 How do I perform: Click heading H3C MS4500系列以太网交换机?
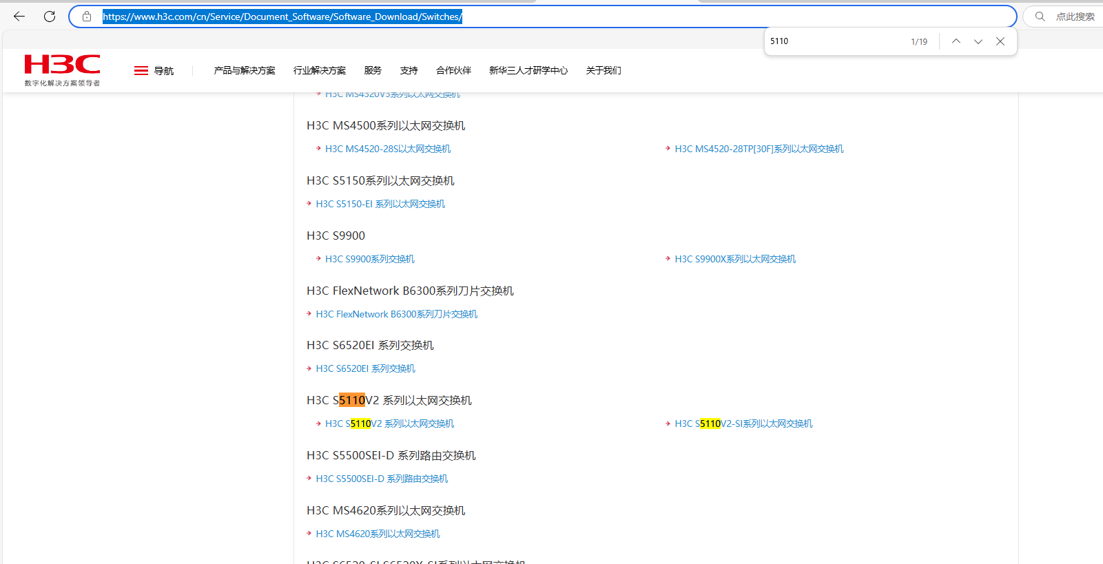pos(386,125)
